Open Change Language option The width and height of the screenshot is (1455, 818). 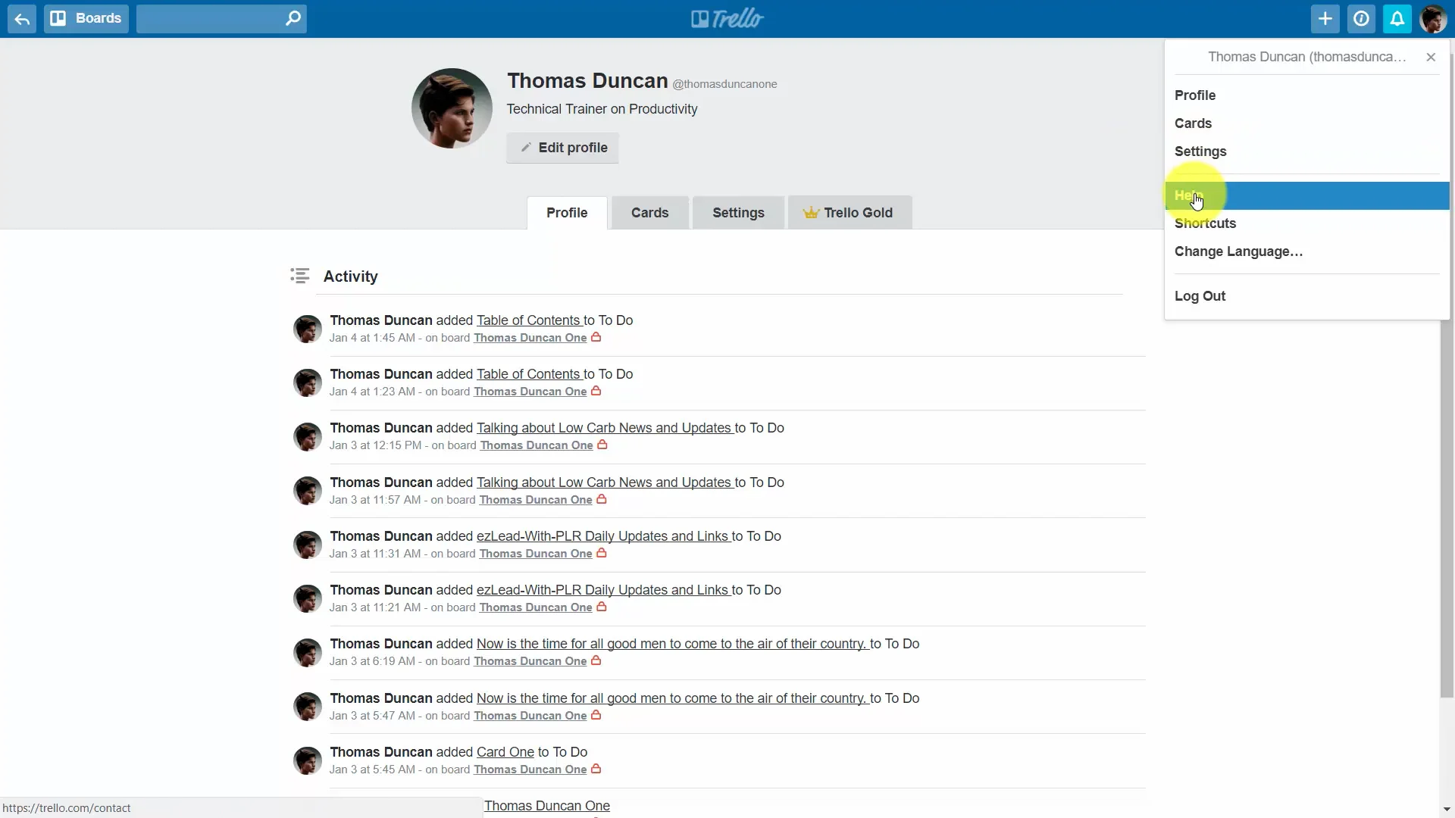click(1306, 251)
